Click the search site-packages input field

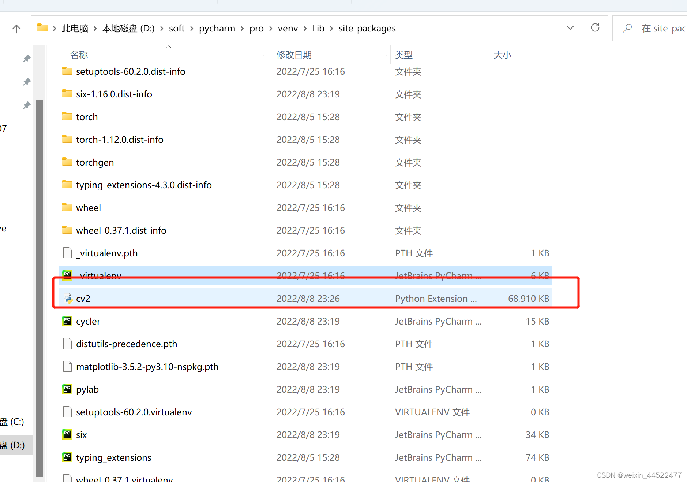(650, 28)
